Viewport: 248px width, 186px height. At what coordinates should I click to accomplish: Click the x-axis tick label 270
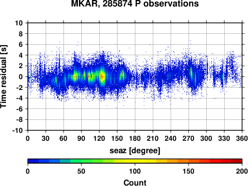(188, 138)
